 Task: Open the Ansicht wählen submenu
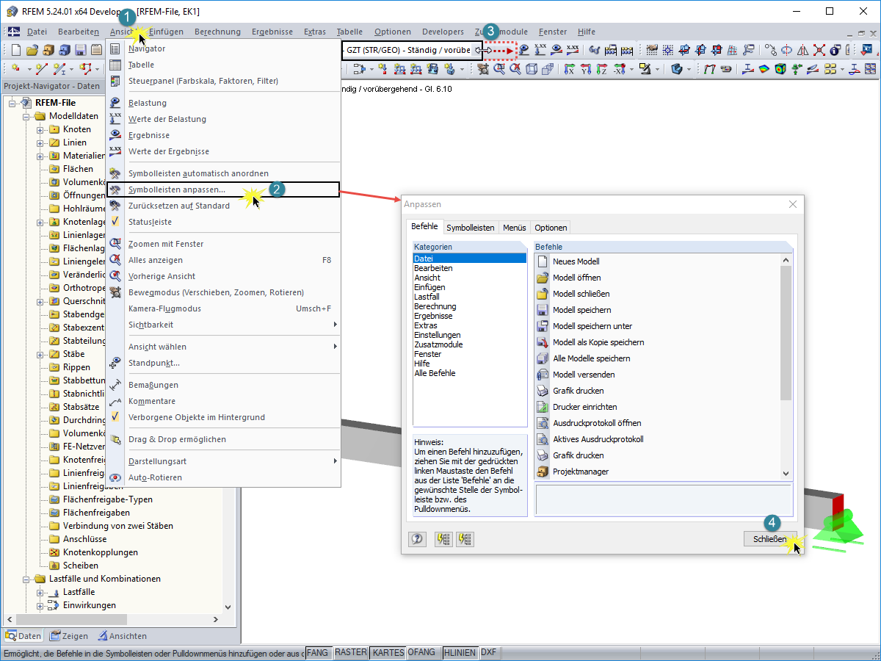pos(223,347)
